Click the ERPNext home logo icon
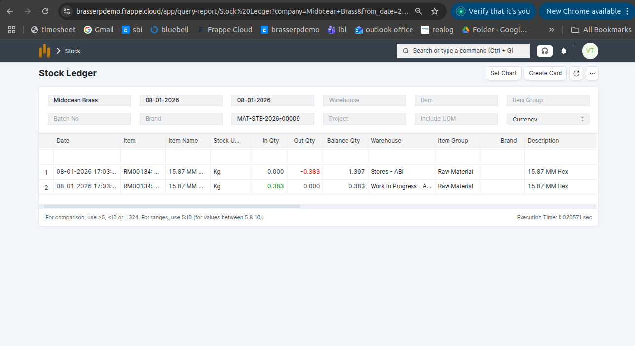The height and width of the screenshot is (346, 635). point(45,51)
